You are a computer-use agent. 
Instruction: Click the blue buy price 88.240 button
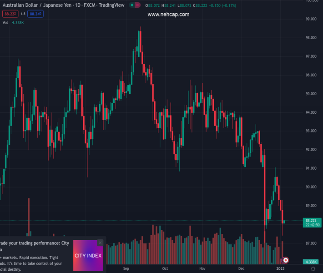(x=35, y=14)
